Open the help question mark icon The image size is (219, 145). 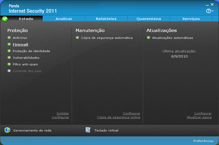click(x=208, y=11)
